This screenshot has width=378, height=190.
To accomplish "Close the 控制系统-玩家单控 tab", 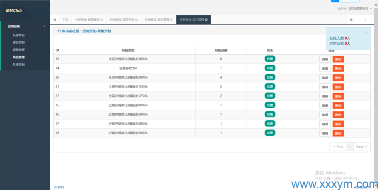I will pyautogui.click(x=102, y=20).
